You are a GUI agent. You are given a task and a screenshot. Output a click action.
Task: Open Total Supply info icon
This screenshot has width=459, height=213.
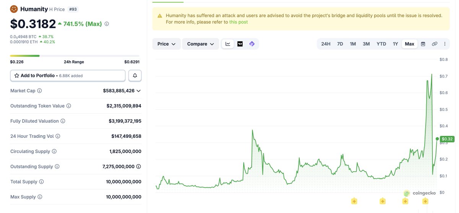pos(41,182)
